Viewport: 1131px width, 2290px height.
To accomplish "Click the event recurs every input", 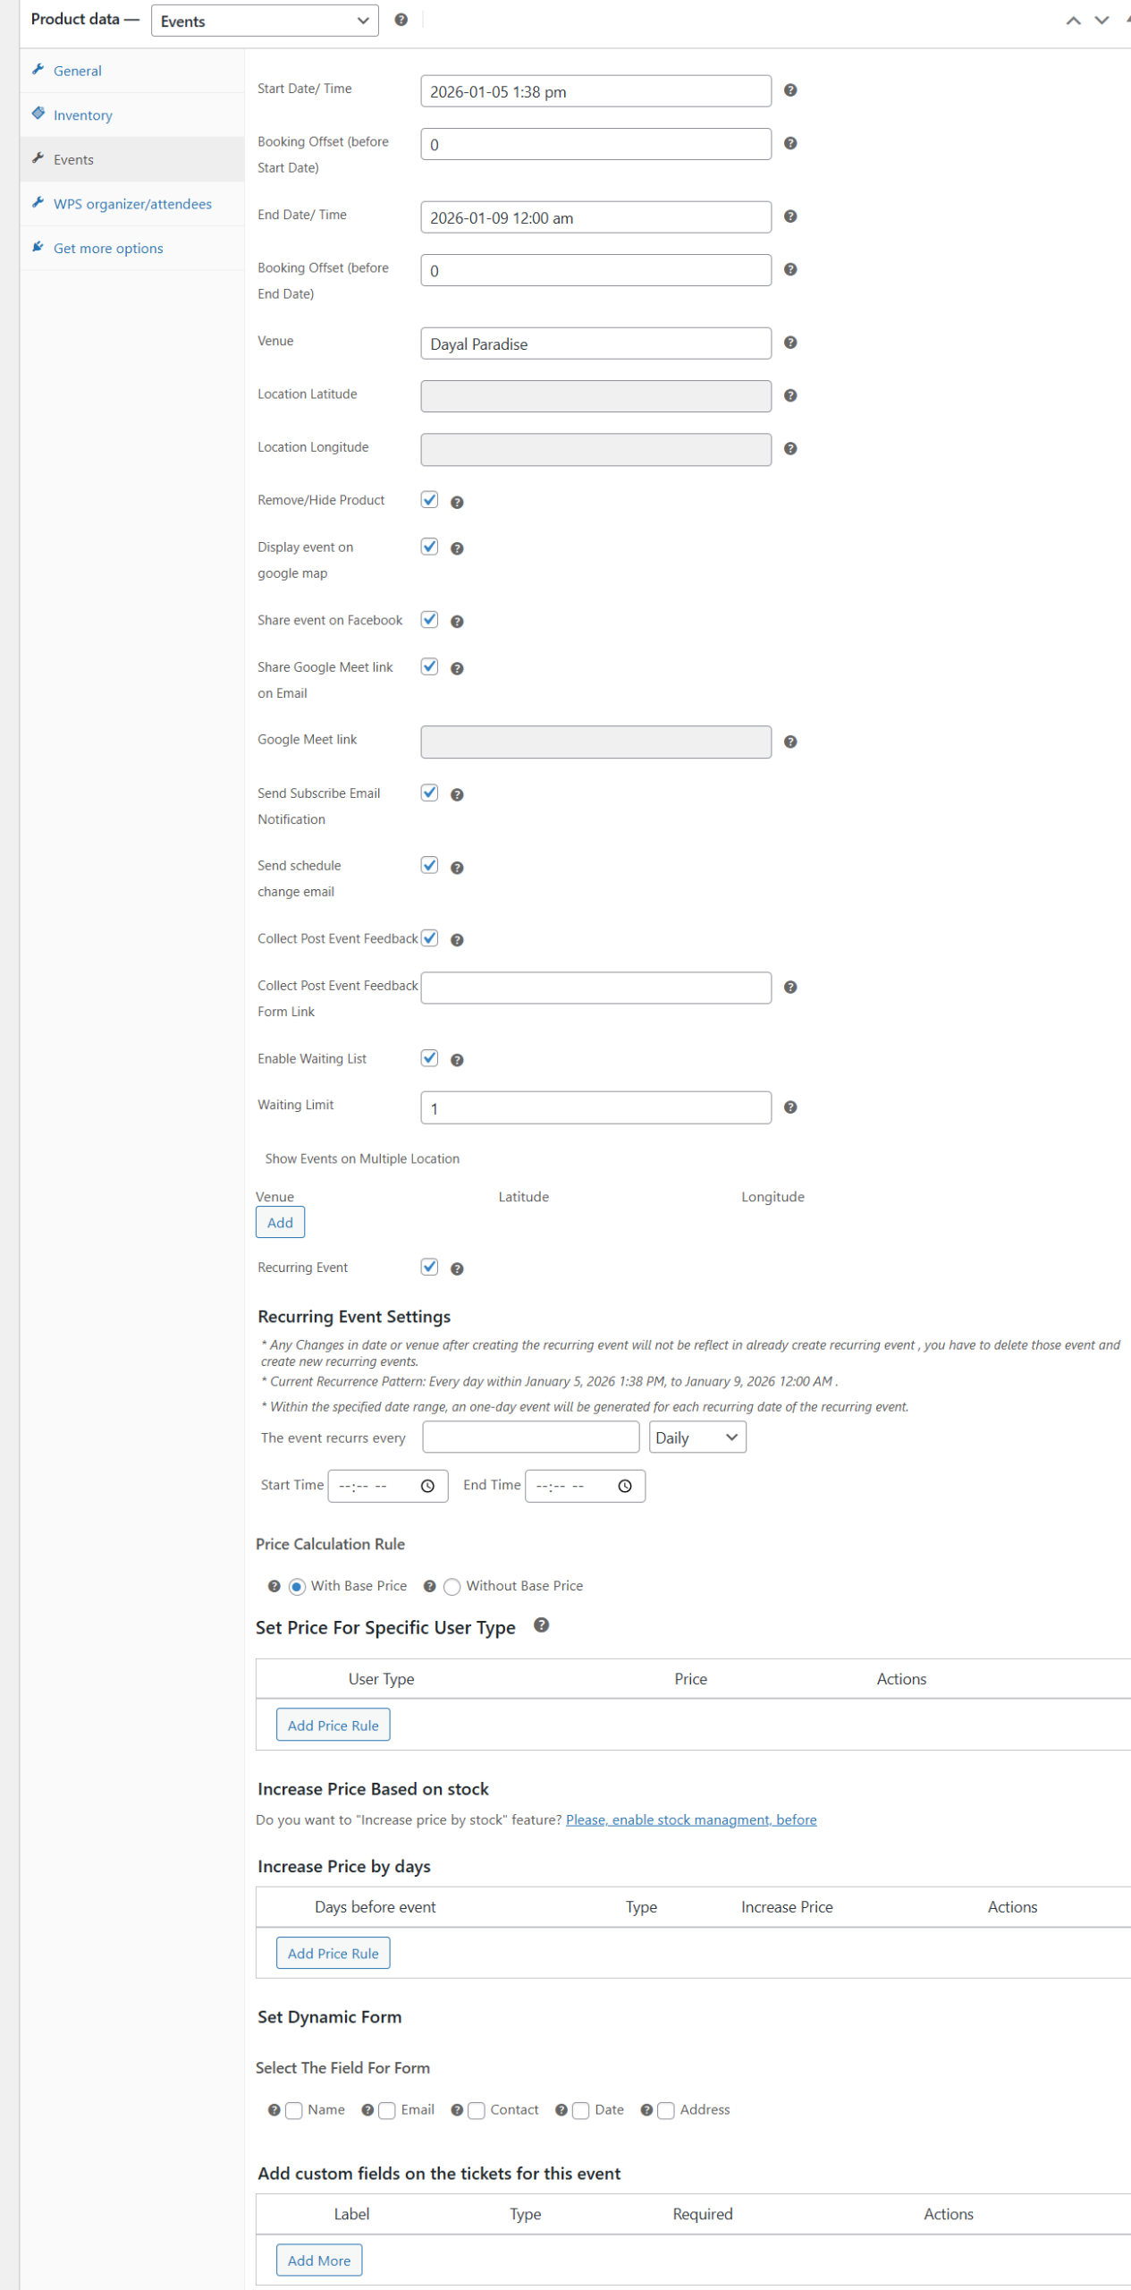I will 530,1438.
